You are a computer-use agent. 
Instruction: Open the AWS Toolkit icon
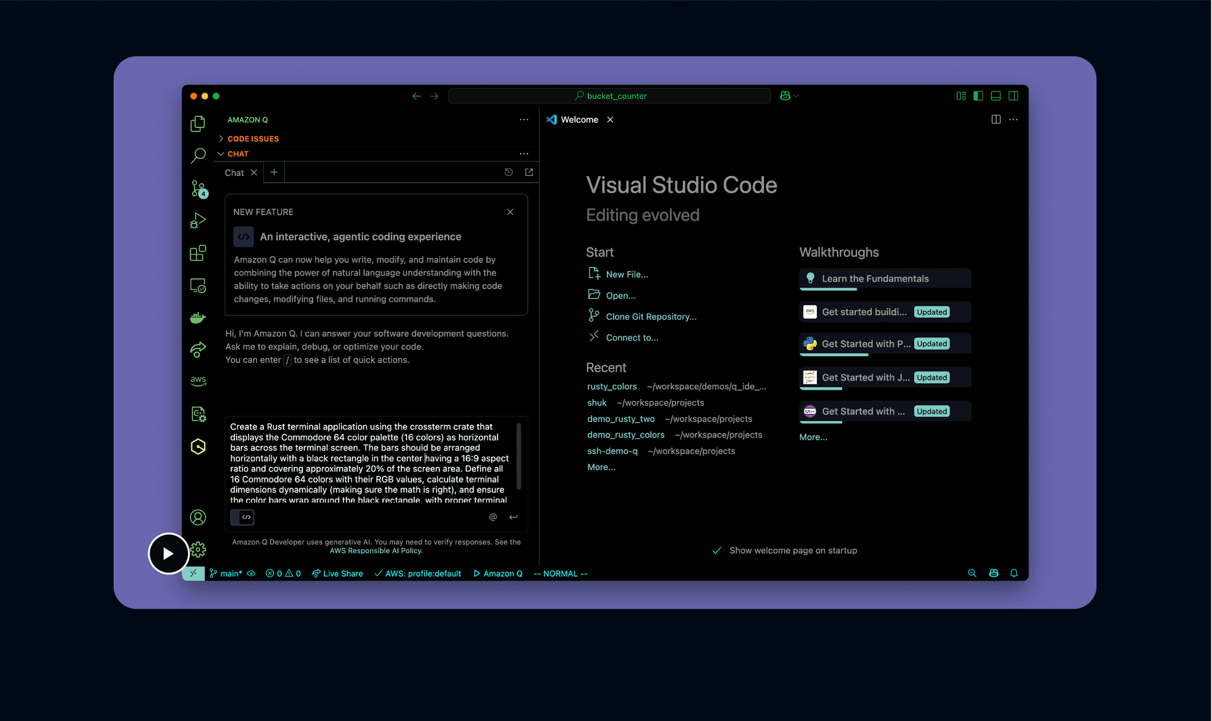point(198,380)
